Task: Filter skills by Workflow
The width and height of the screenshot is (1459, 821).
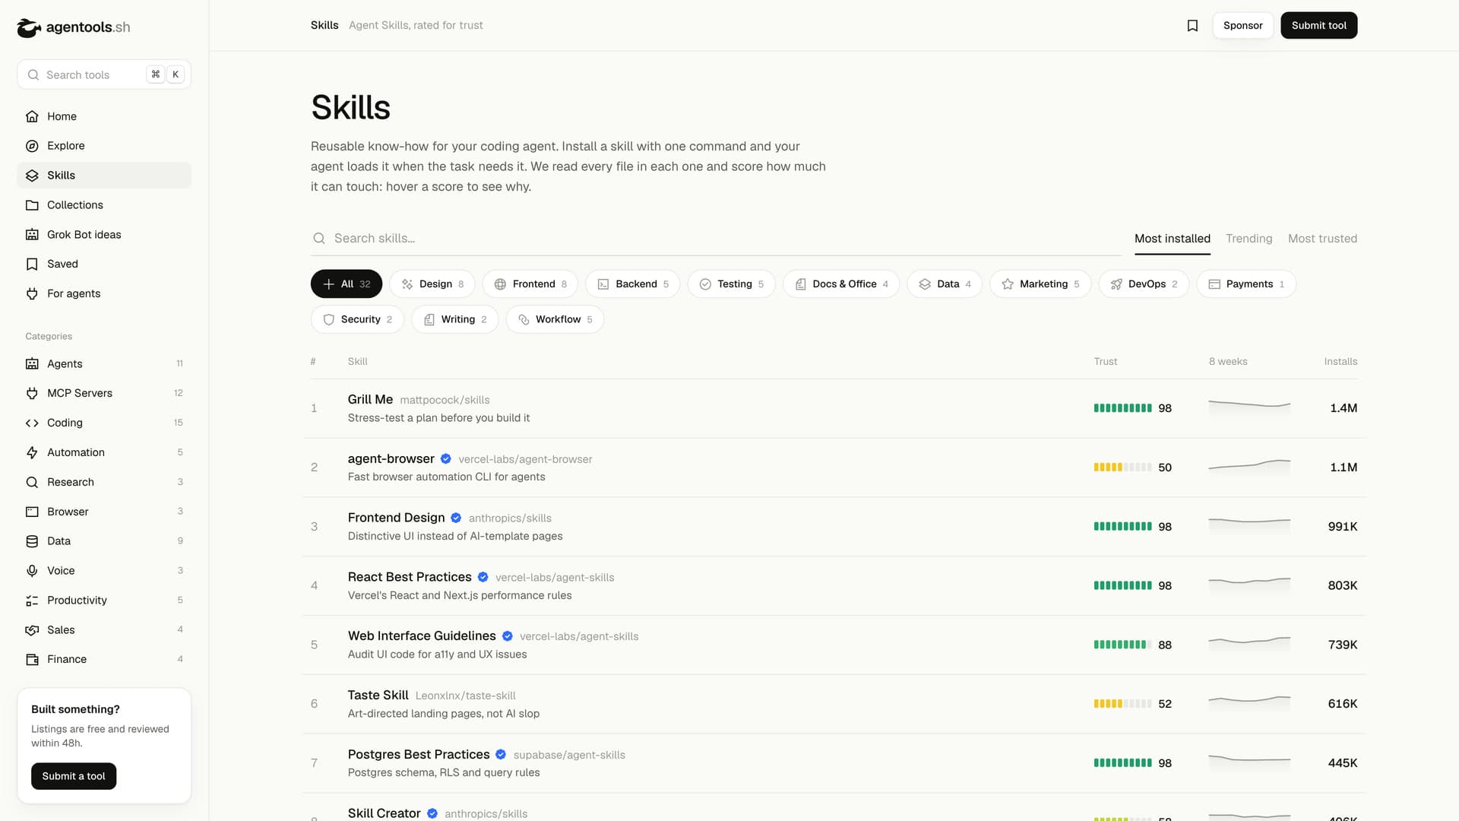Action: [x=555, y=319]
